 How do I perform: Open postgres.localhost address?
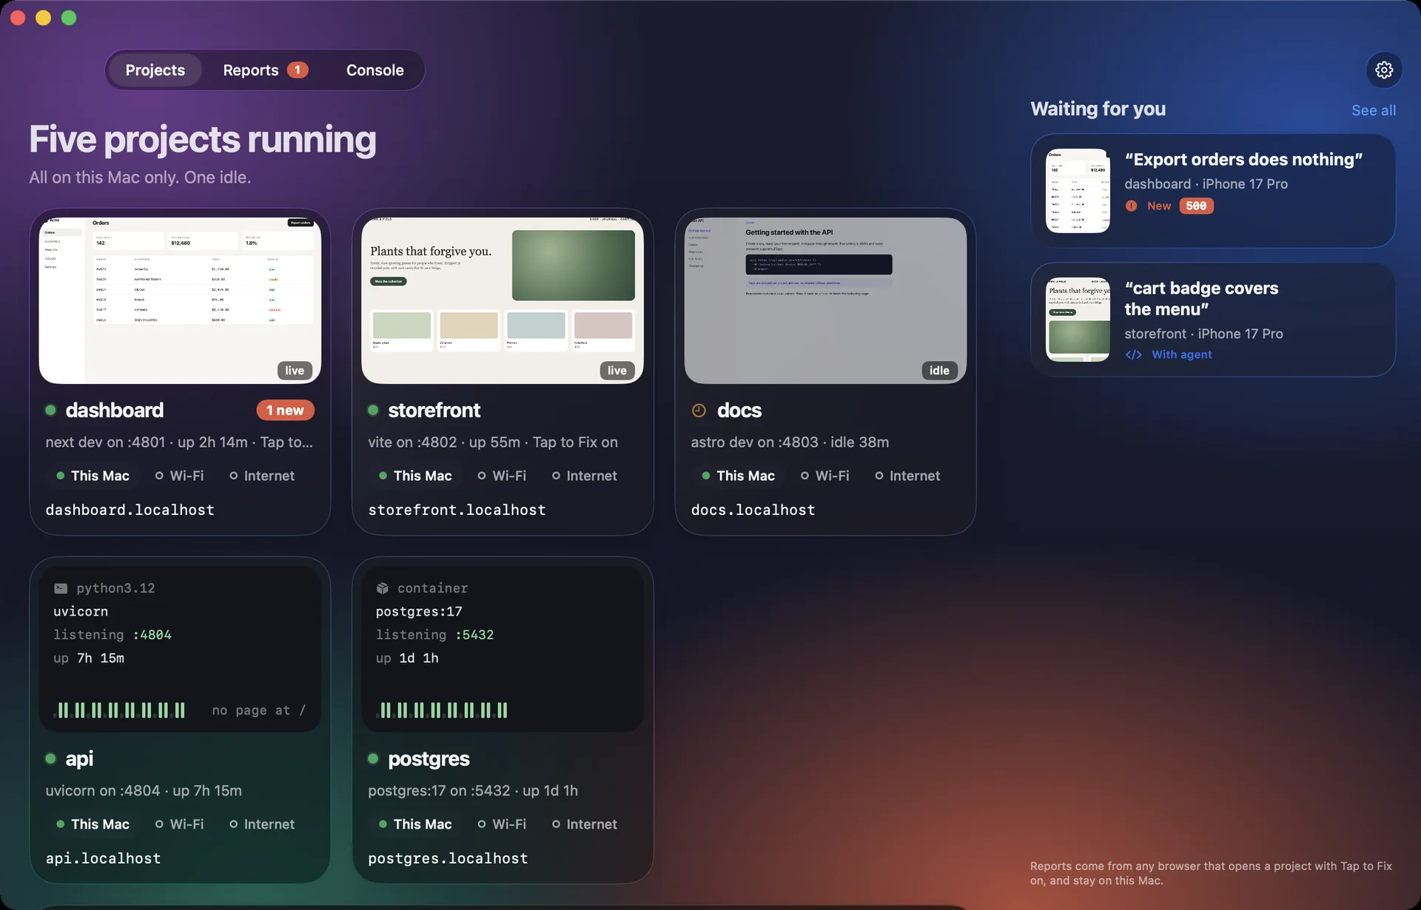click(x=448, y=859)
